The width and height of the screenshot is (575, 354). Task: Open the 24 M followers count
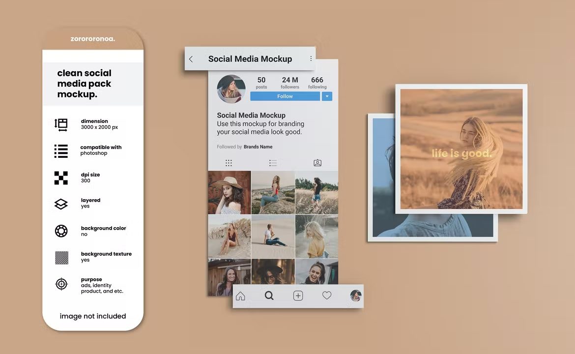[290, 83]
